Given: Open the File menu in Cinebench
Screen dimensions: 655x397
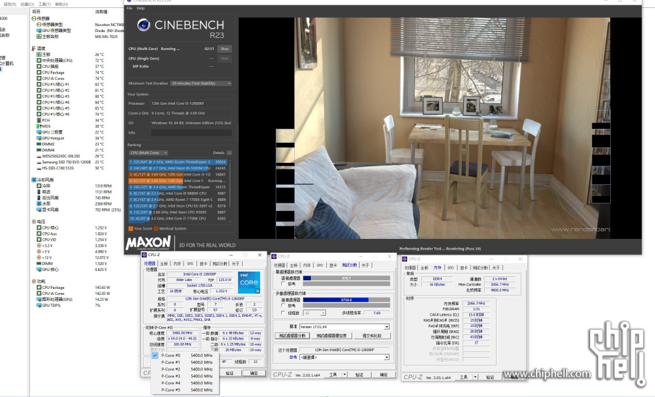Looking at the screenshot, I should tap(130, 8).
